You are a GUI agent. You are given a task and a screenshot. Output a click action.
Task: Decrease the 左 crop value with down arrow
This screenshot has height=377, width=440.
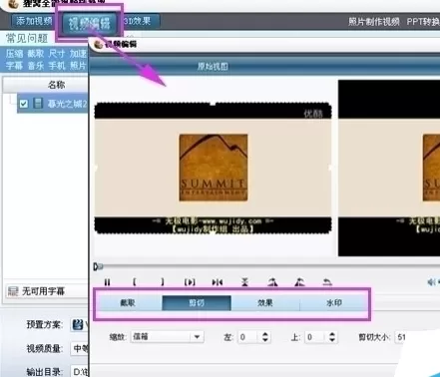click(265, 340)
